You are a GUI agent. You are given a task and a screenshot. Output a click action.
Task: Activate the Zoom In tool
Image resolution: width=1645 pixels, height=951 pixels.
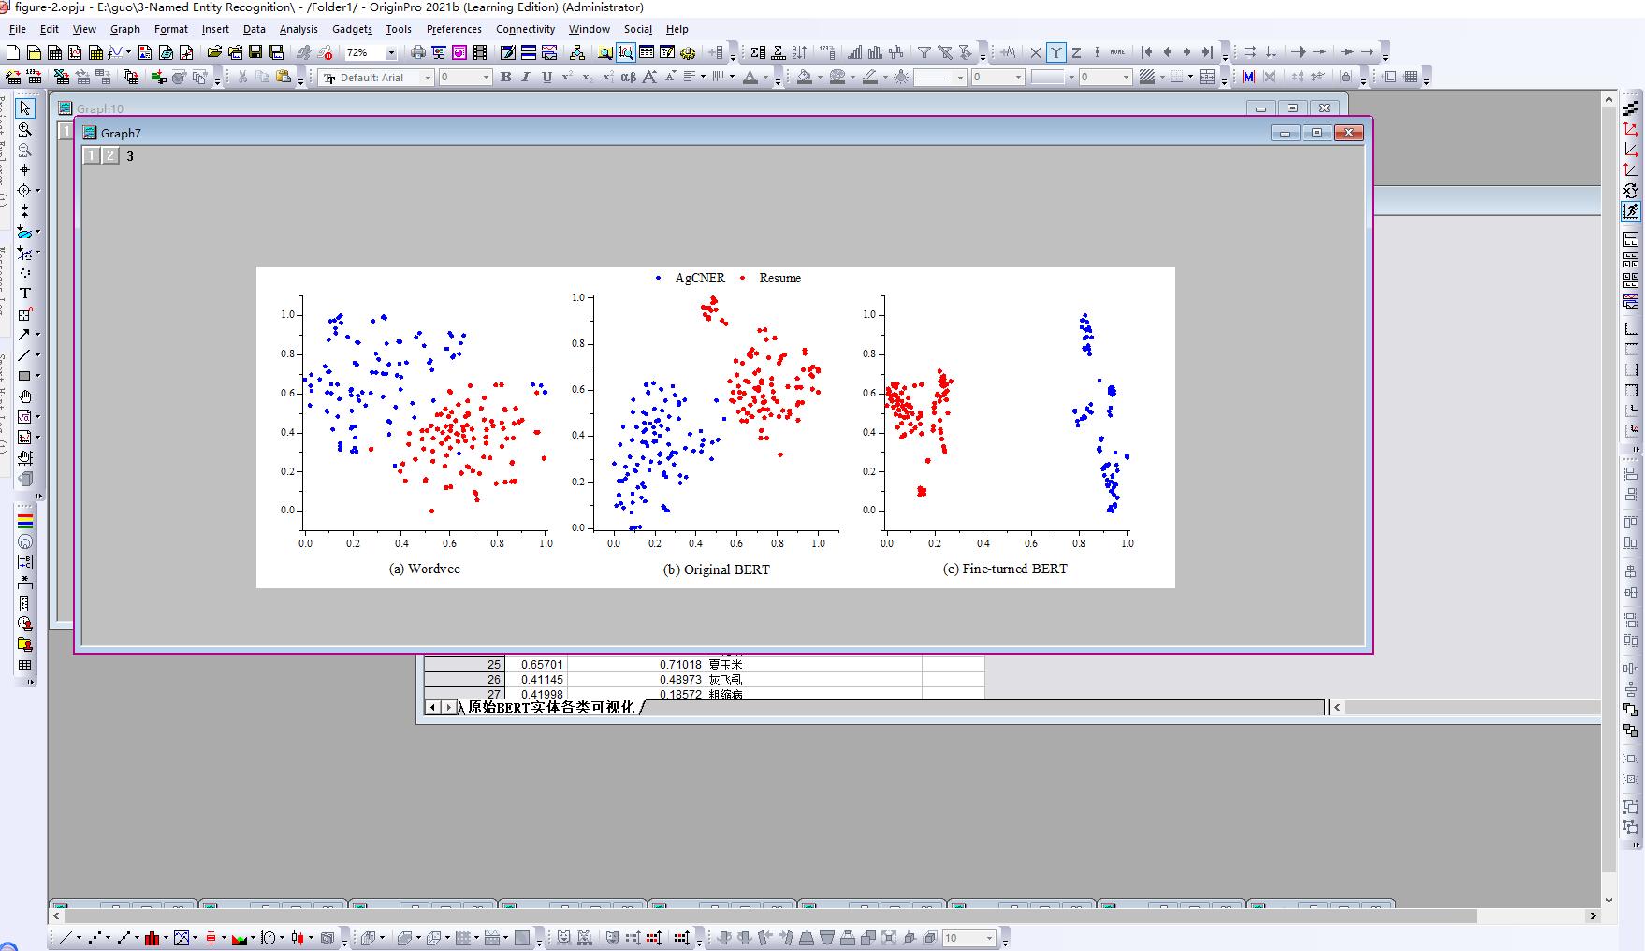click(25, 130)
